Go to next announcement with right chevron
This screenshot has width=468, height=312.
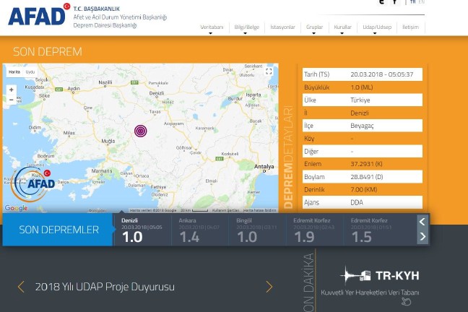(269, 287)
